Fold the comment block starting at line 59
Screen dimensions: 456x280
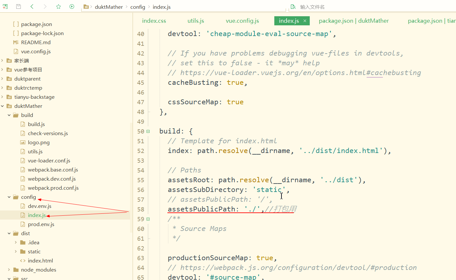(x=148, y=219)
